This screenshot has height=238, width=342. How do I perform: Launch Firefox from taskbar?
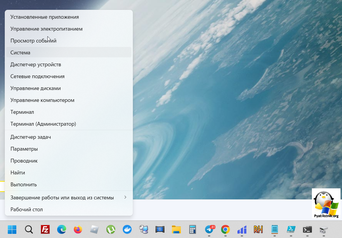[x=78, y=229]
